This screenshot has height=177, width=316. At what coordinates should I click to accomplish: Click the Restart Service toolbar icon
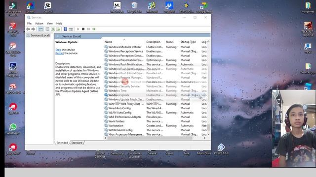pyautogui.click(x=94, y=29)
